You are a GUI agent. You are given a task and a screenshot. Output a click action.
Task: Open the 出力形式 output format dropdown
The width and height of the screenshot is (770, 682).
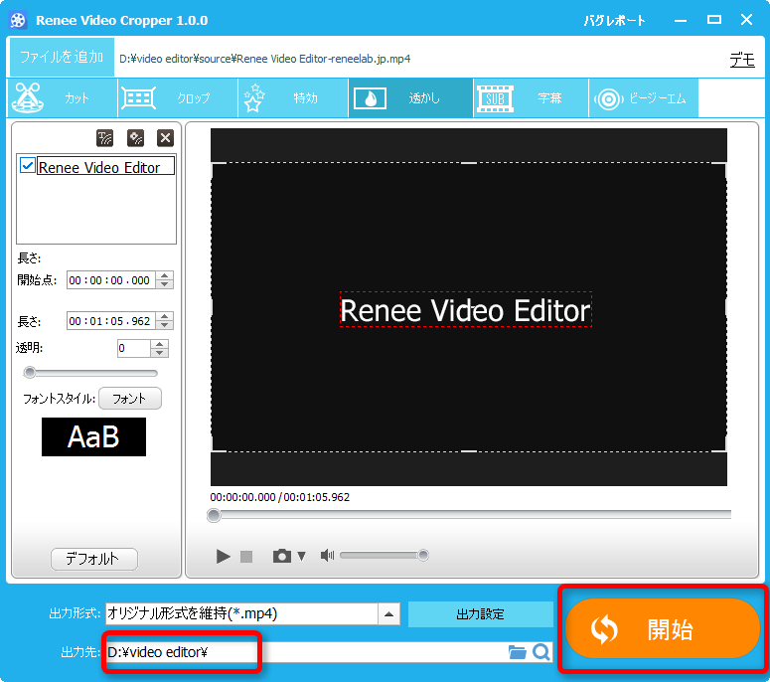tap(388, 613)
